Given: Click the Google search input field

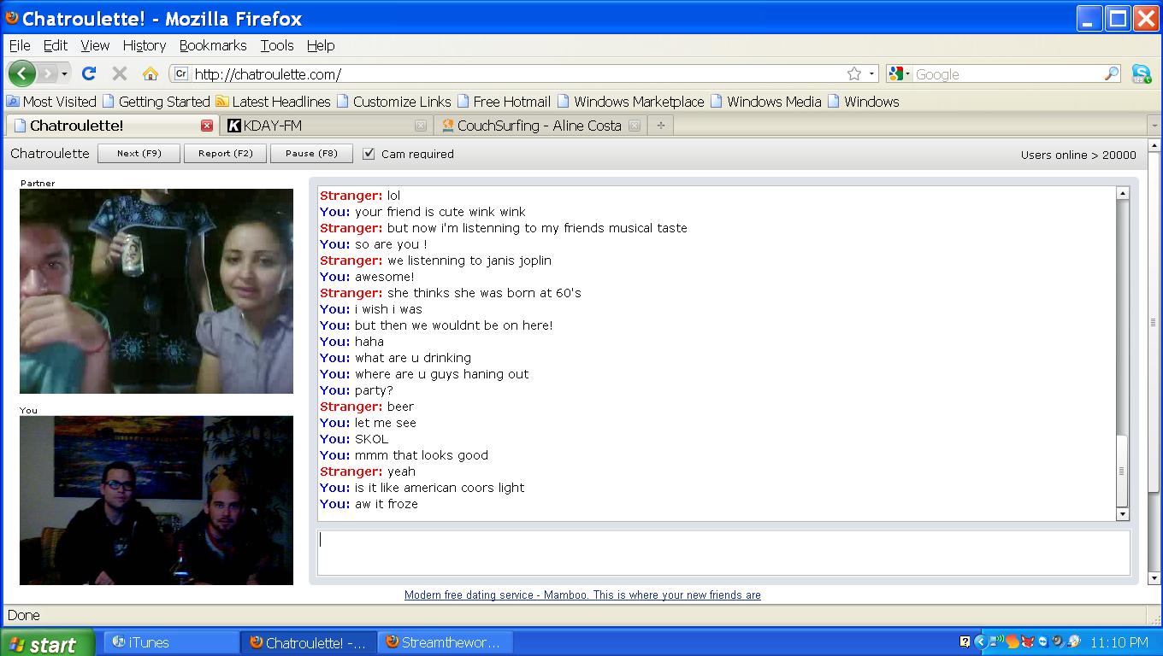Looking at the screenshot, I should coord(1007,74).
